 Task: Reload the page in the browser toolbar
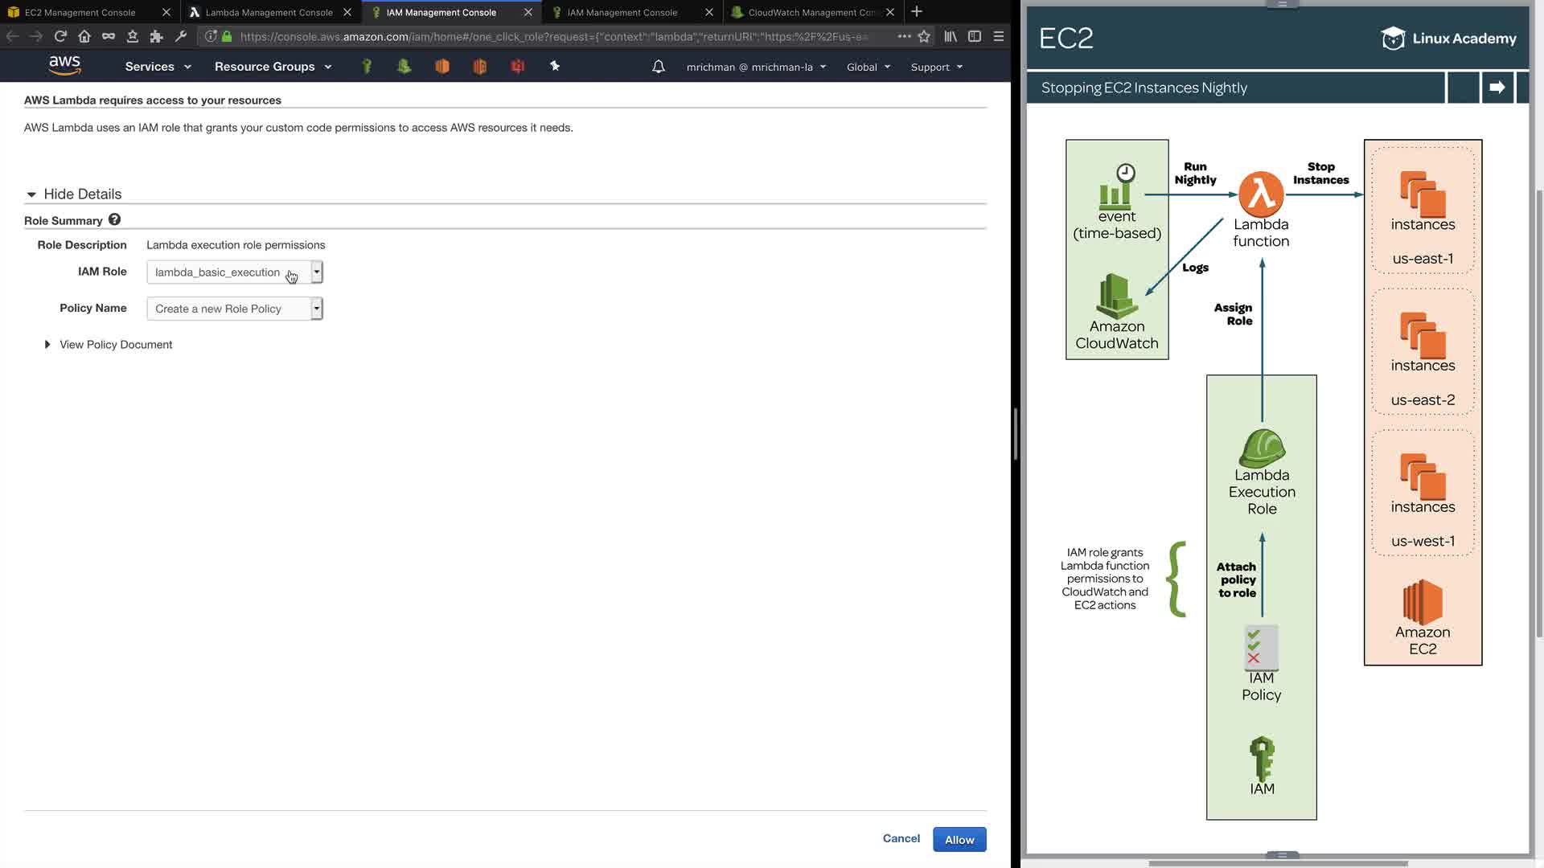tap(60, 36)
